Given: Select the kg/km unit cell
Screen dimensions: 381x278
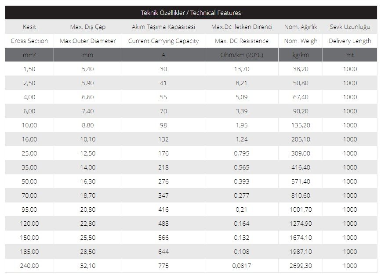Looking at the screenshot, I should coord(301,55).
